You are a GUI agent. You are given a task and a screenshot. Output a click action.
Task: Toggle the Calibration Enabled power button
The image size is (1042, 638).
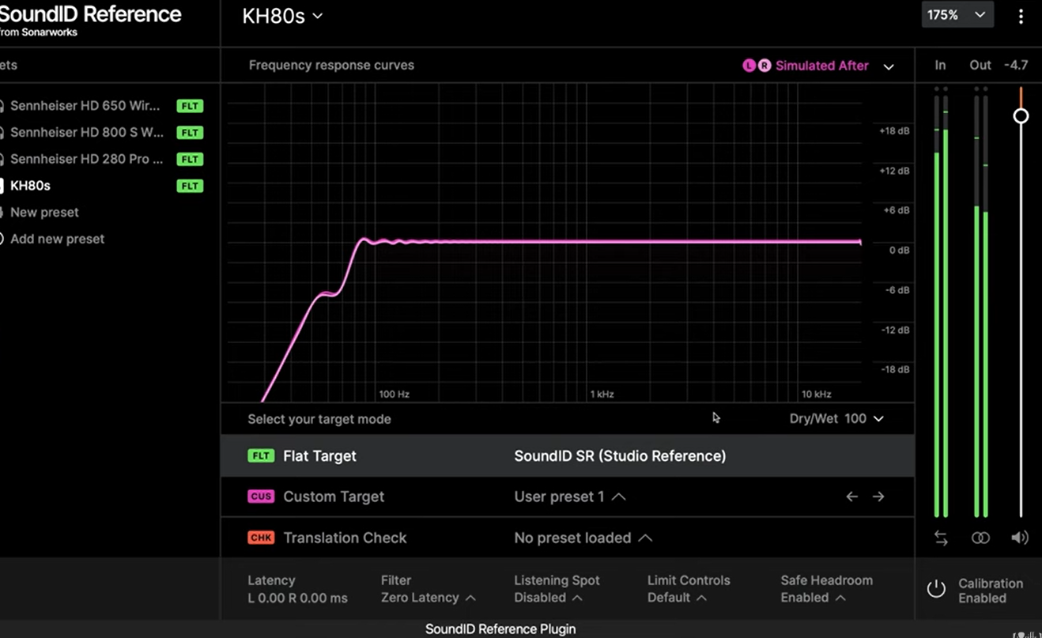pyautogui.click(x=936, y=589)
